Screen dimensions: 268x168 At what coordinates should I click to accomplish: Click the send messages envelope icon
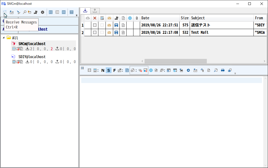coord(12,12)
